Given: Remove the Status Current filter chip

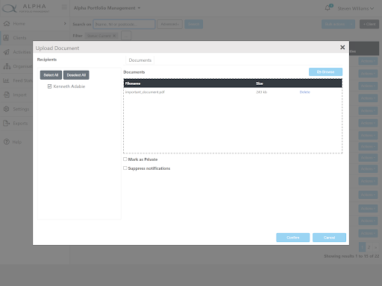Looking at the screenshot, I should coord(114,36).
